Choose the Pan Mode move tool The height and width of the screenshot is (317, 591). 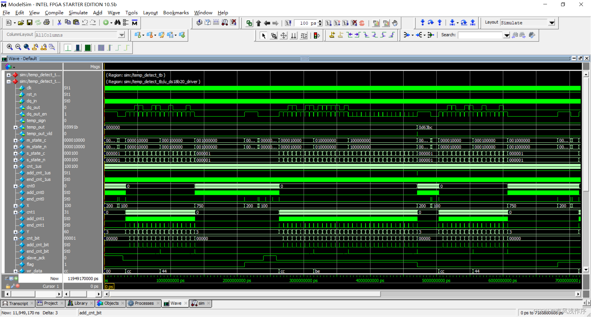(x=283, y=36)
